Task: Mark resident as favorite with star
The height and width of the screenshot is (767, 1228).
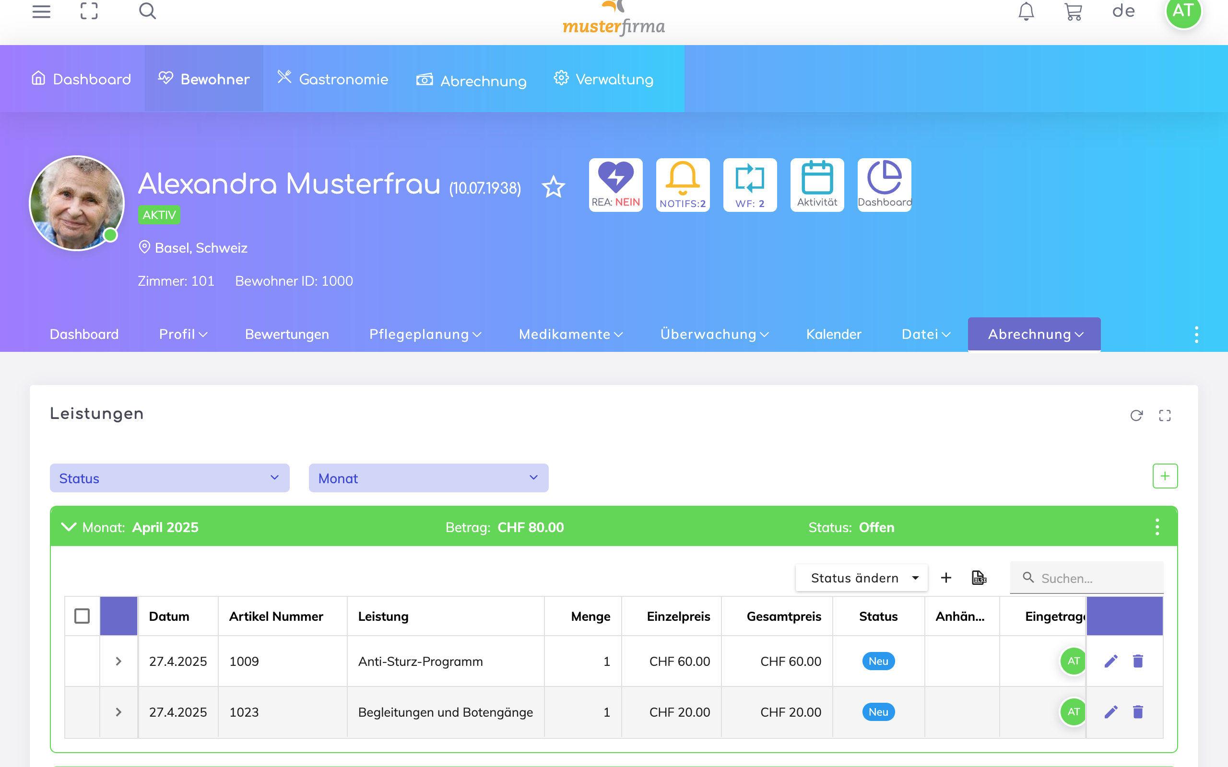Action: [553, 187]
